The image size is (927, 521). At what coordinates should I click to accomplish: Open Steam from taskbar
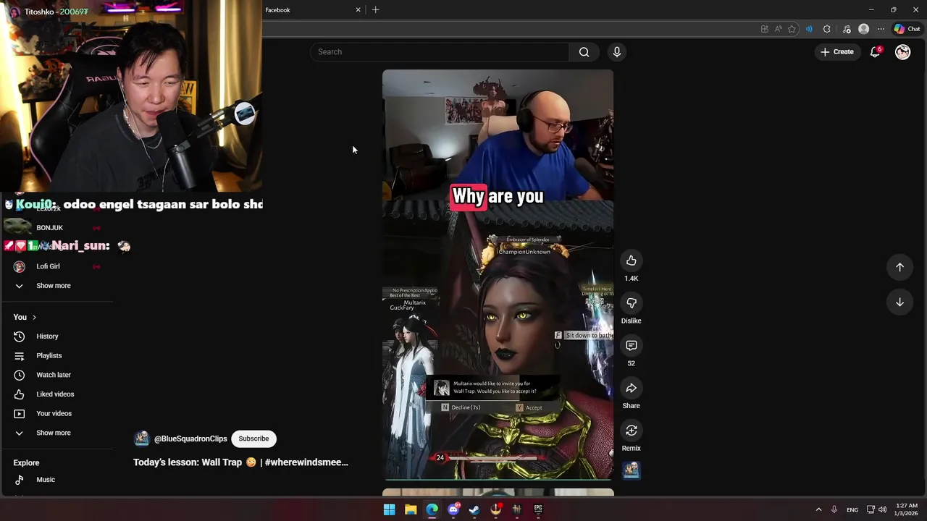click(x=474, y=509)
